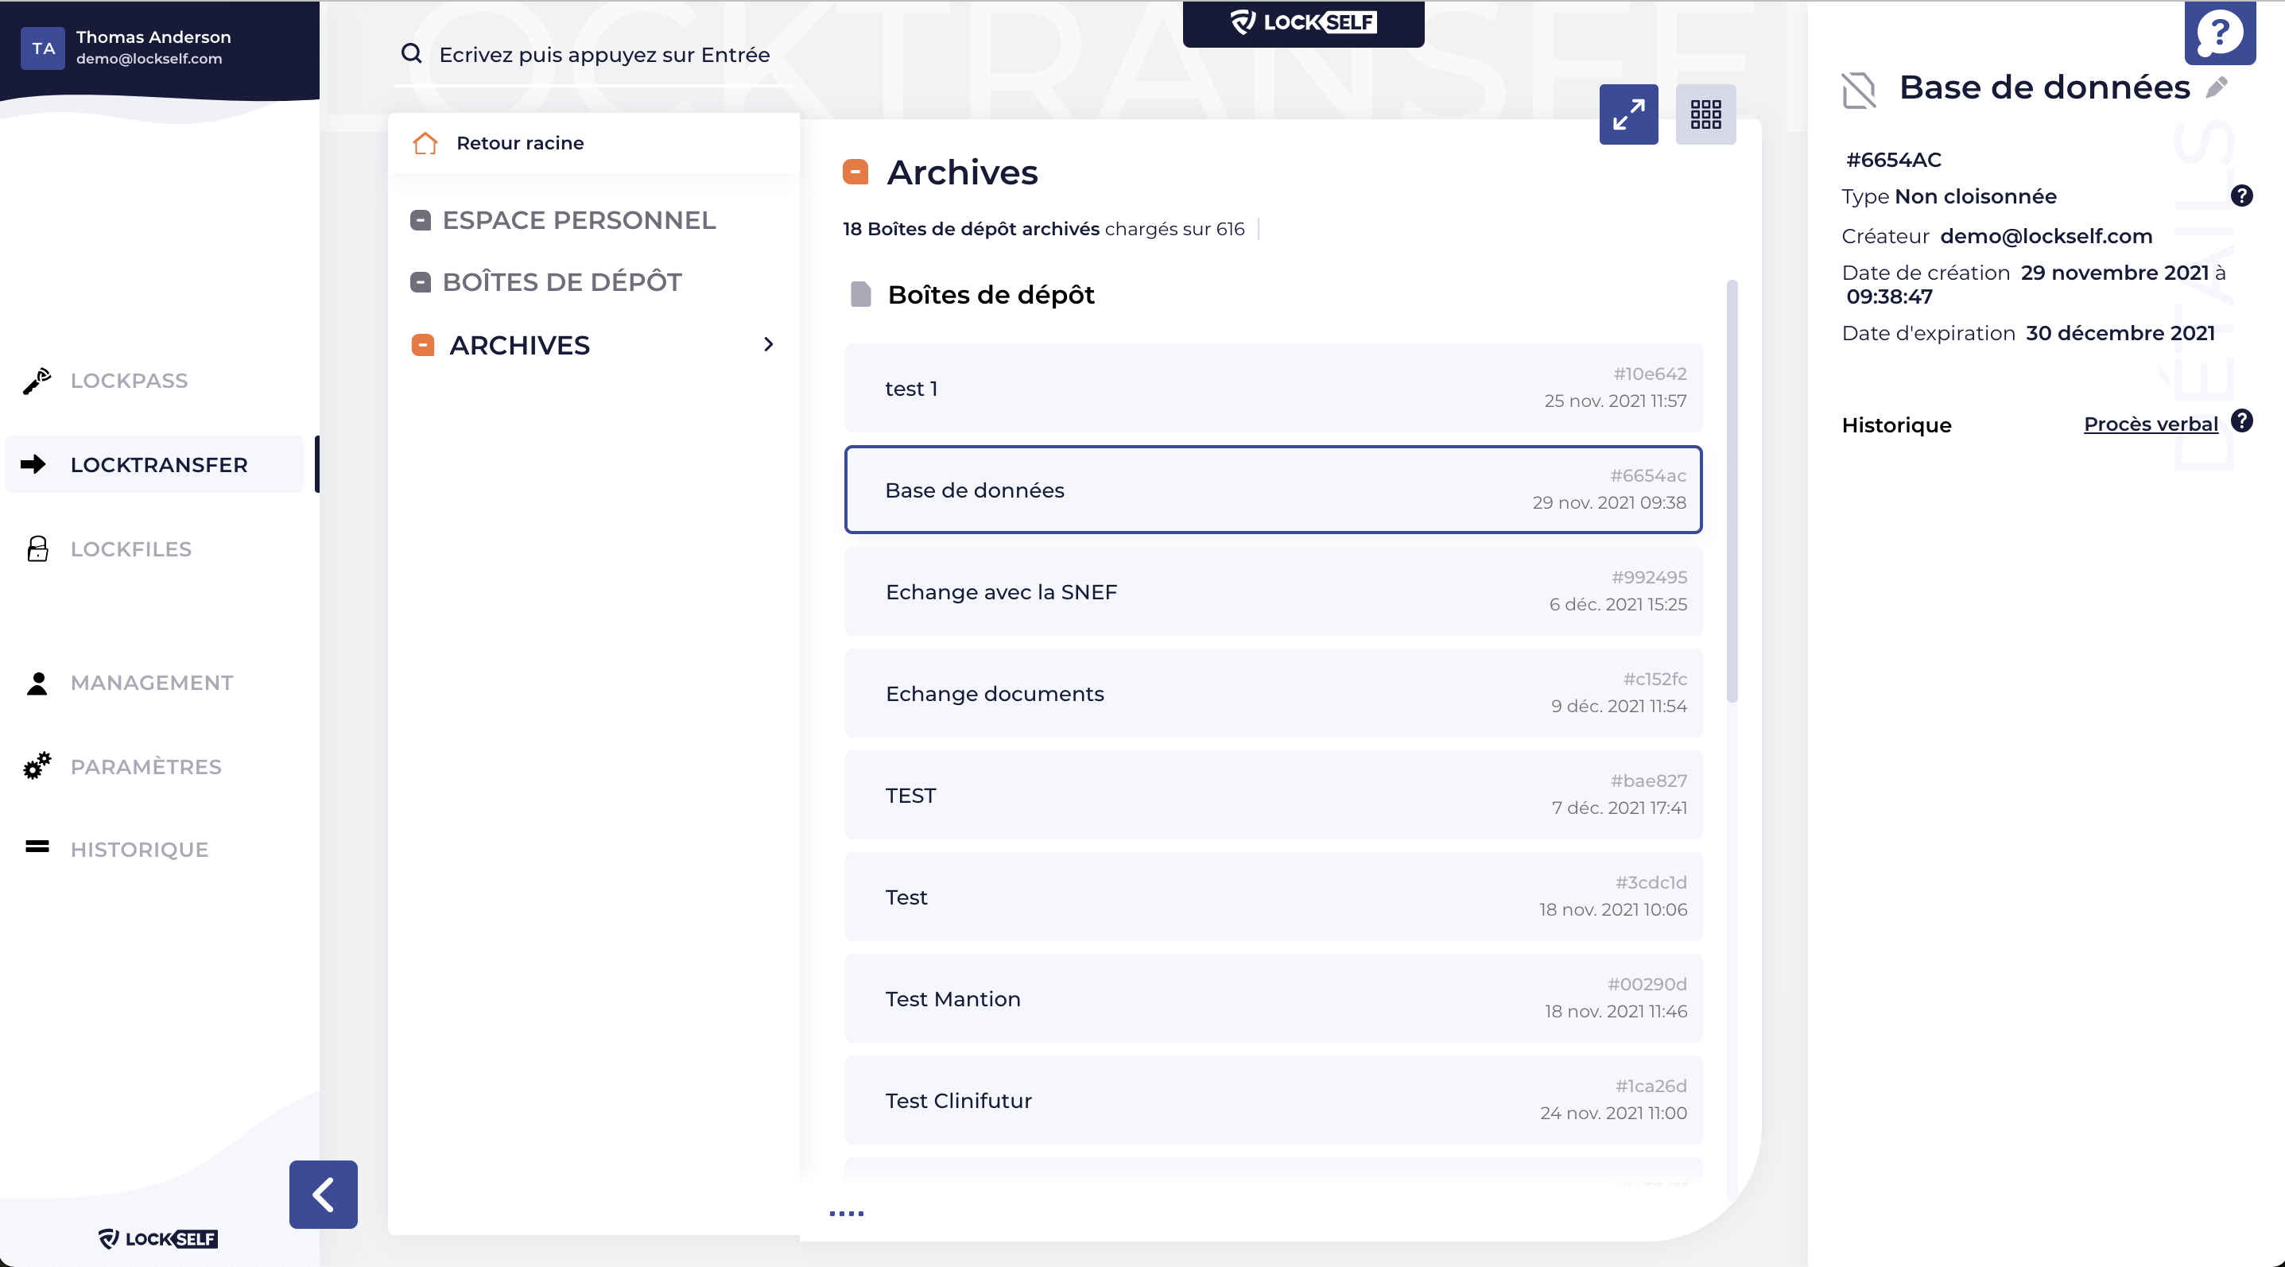
Task: Click the #6654AC identifier in details
Action: tap(1894, 160)
